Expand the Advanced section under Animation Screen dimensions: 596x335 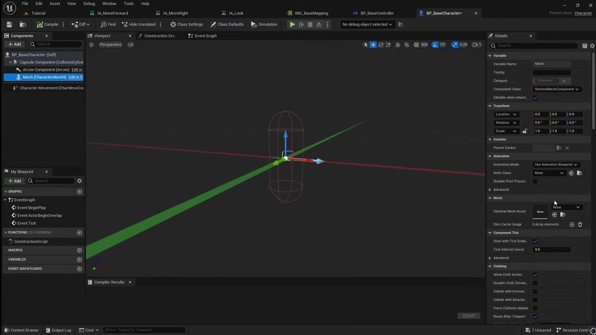pos(490,190)
